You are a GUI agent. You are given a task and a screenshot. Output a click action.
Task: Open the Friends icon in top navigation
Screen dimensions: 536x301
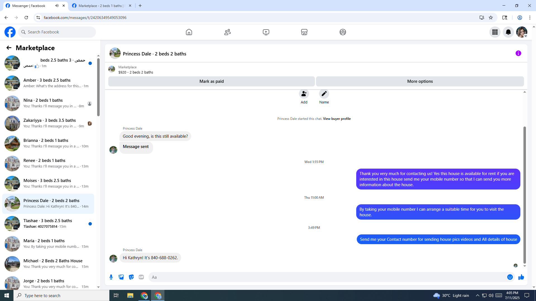click(x=228, y=32)
